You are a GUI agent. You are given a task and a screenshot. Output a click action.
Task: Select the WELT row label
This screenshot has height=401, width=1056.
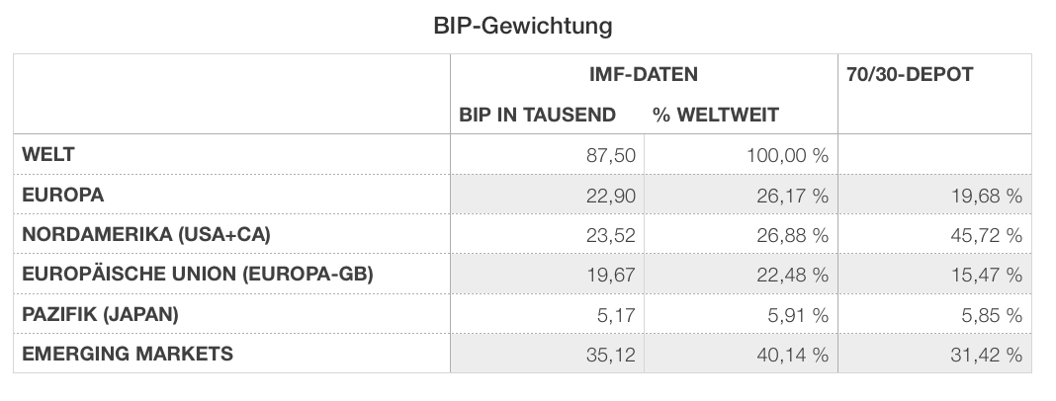click(x=48, y=155)
